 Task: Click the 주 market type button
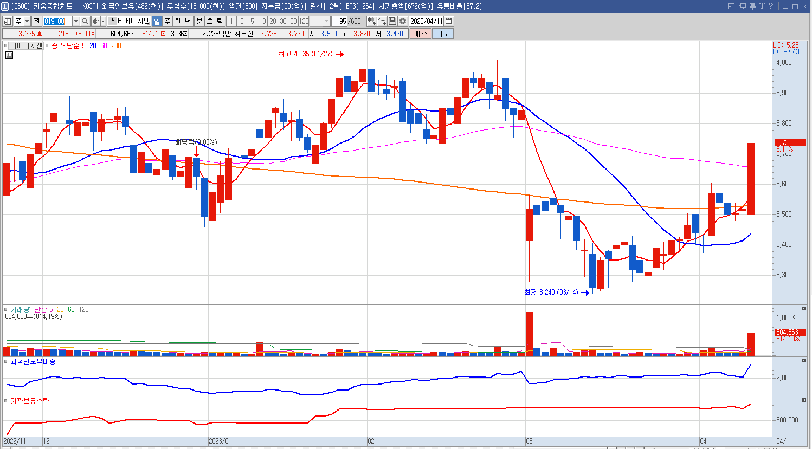(18, 21)
